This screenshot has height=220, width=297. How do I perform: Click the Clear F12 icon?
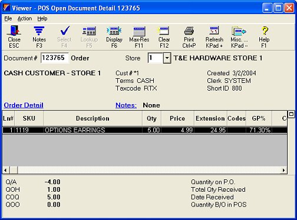coord(164,37)
